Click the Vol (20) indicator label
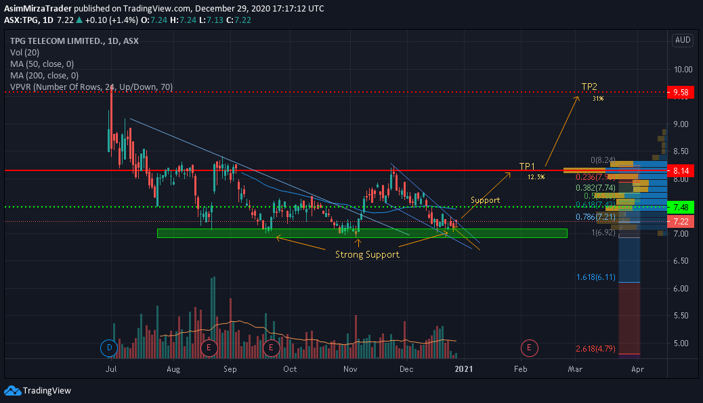Viewport: 703px width, 403px height. [x=24, y=52]
